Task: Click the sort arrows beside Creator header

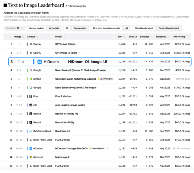Action: [x=37, y=37]
